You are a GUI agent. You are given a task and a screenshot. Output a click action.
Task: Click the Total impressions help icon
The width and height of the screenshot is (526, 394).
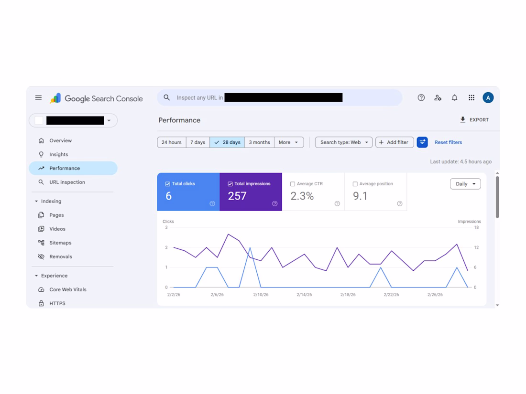[x=275, y=203]
